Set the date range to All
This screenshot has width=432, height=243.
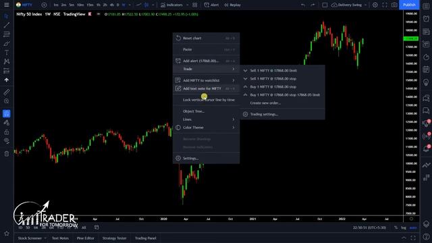(84, 227)
